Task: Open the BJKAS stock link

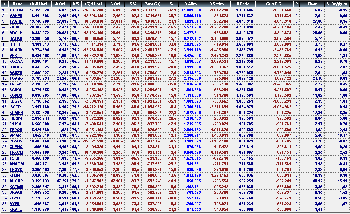Action: click(16, 67)
